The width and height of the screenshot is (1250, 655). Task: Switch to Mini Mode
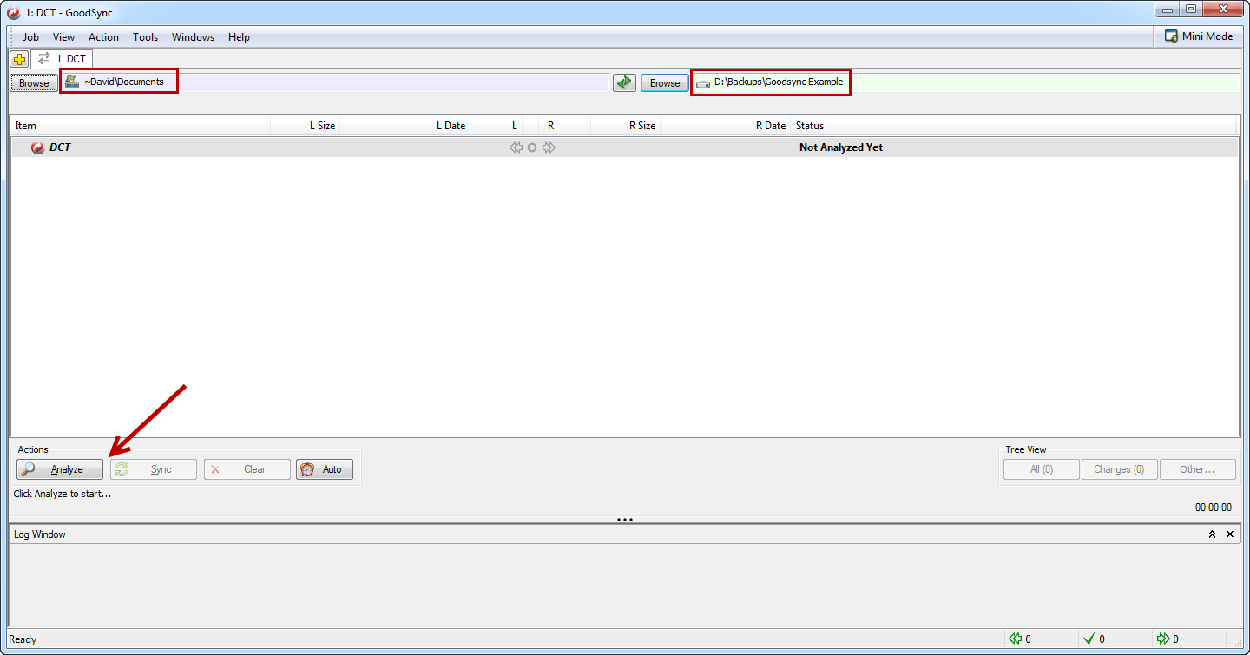click(x=1199, y=36)
